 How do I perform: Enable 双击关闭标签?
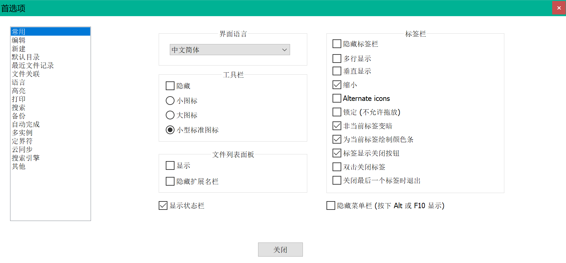[337, 166]
